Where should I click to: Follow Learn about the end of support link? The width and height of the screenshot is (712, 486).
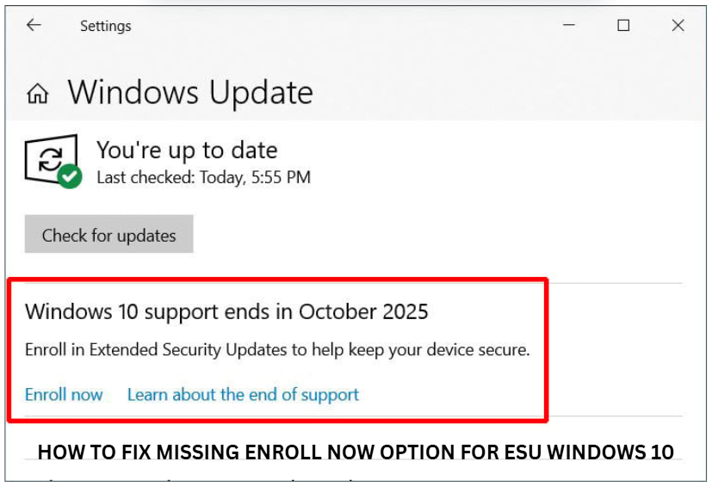(x=243, y=395)
